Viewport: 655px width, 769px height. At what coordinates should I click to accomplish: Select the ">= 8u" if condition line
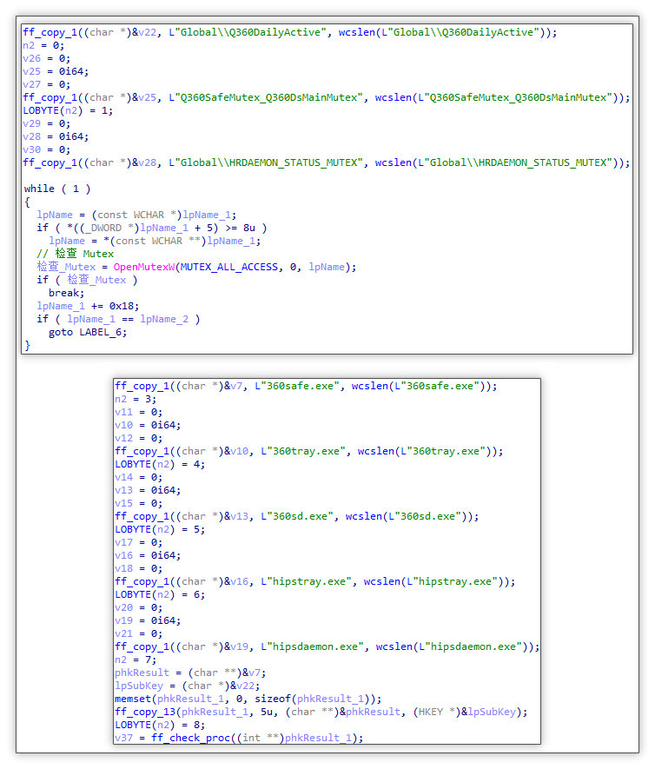click(x=151, y=228)
